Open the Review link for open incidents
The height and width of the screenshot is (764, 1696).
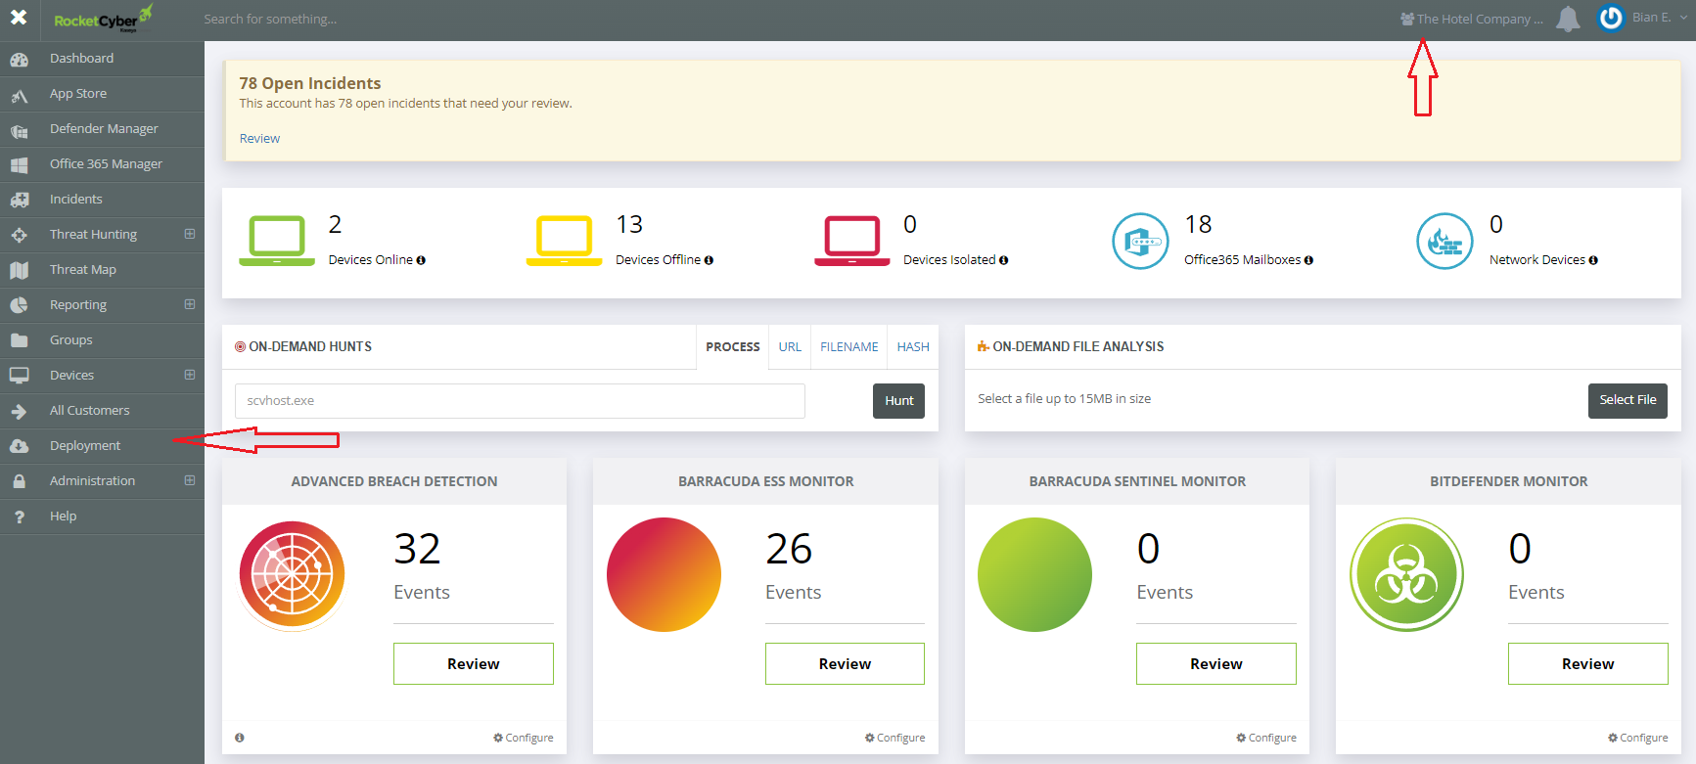pos(259,139)
